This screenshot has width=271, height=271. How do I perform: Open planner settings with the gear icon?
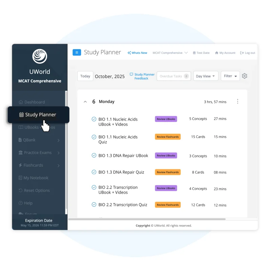point(245,76)
